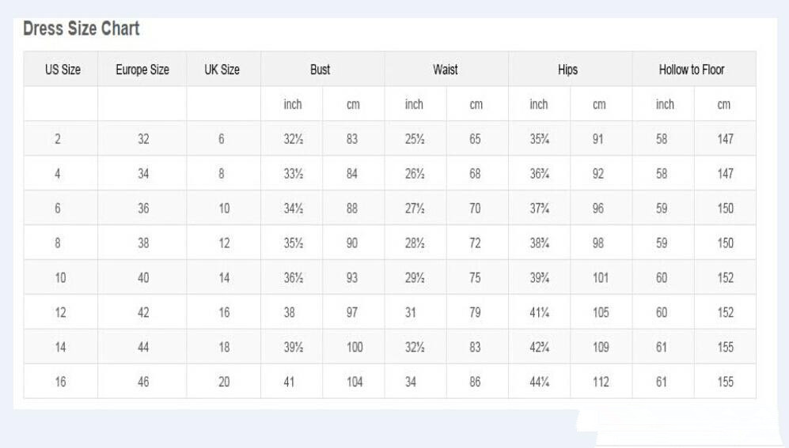Viewport: 789px width, 448px height.
Task: Click US size 16 cell
Action: pos(60,382)
